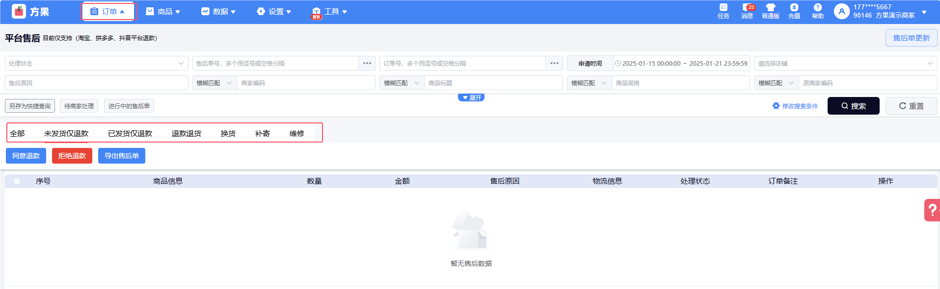The width and height of the screenshot is (940, 289).
Task: Open the 任务 tasks icon
Action: [x=723, y=11]
